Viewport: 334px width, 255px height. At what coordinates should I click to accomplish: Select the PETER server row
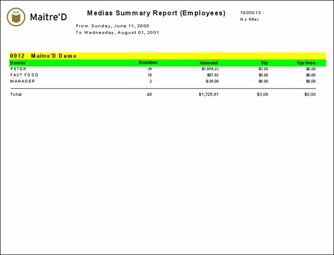[18, 69]
